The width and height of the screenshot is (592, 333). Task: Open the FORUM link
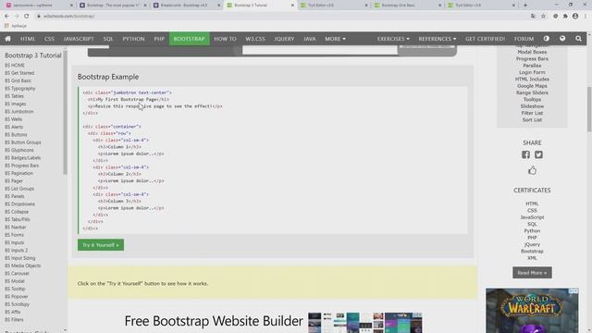524,39
